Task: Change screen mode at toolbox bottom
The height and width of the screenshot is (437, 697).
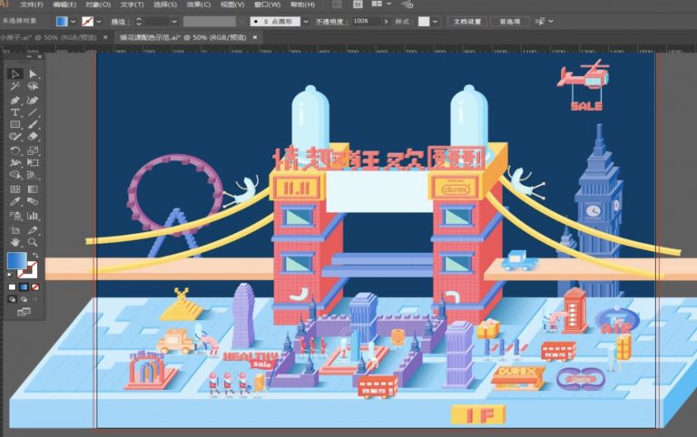Action: click(x=24, y=312)
